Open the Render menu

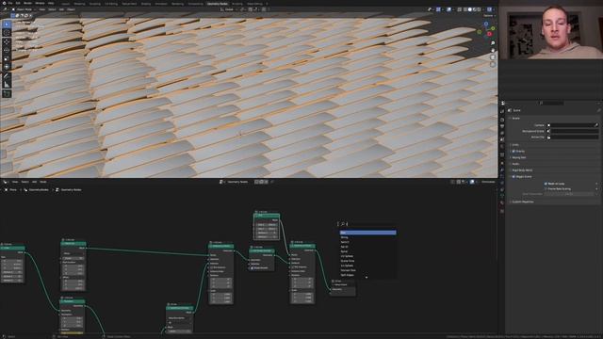click(x=27, y=3)
